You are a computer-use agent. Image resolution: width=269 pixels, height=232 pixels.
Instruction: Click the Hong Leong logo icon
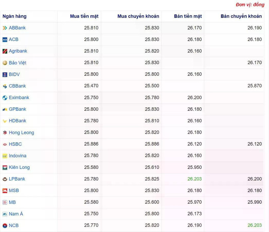point(5,133)
